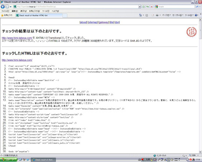Open the print options dropdown arrow
The image size is (202, 162).
(160, 15)
